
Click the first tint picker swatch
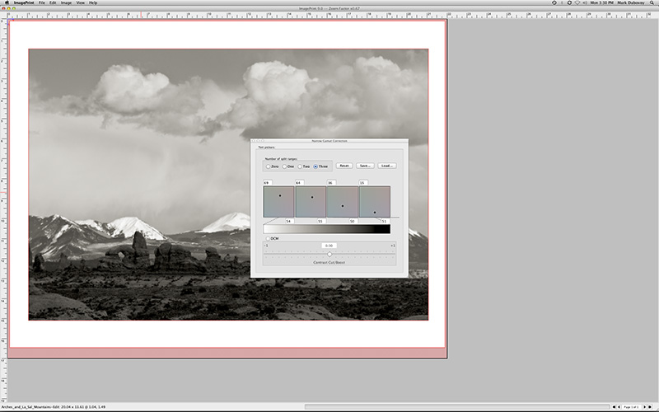278,202
